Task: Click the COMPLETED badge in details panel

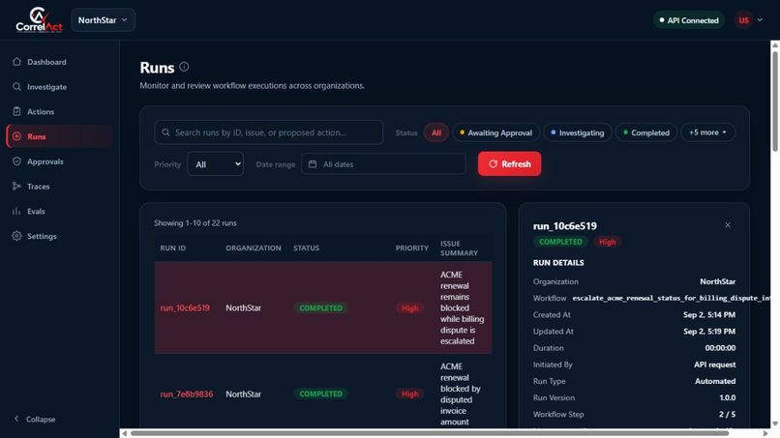Action: click(560, 242)
